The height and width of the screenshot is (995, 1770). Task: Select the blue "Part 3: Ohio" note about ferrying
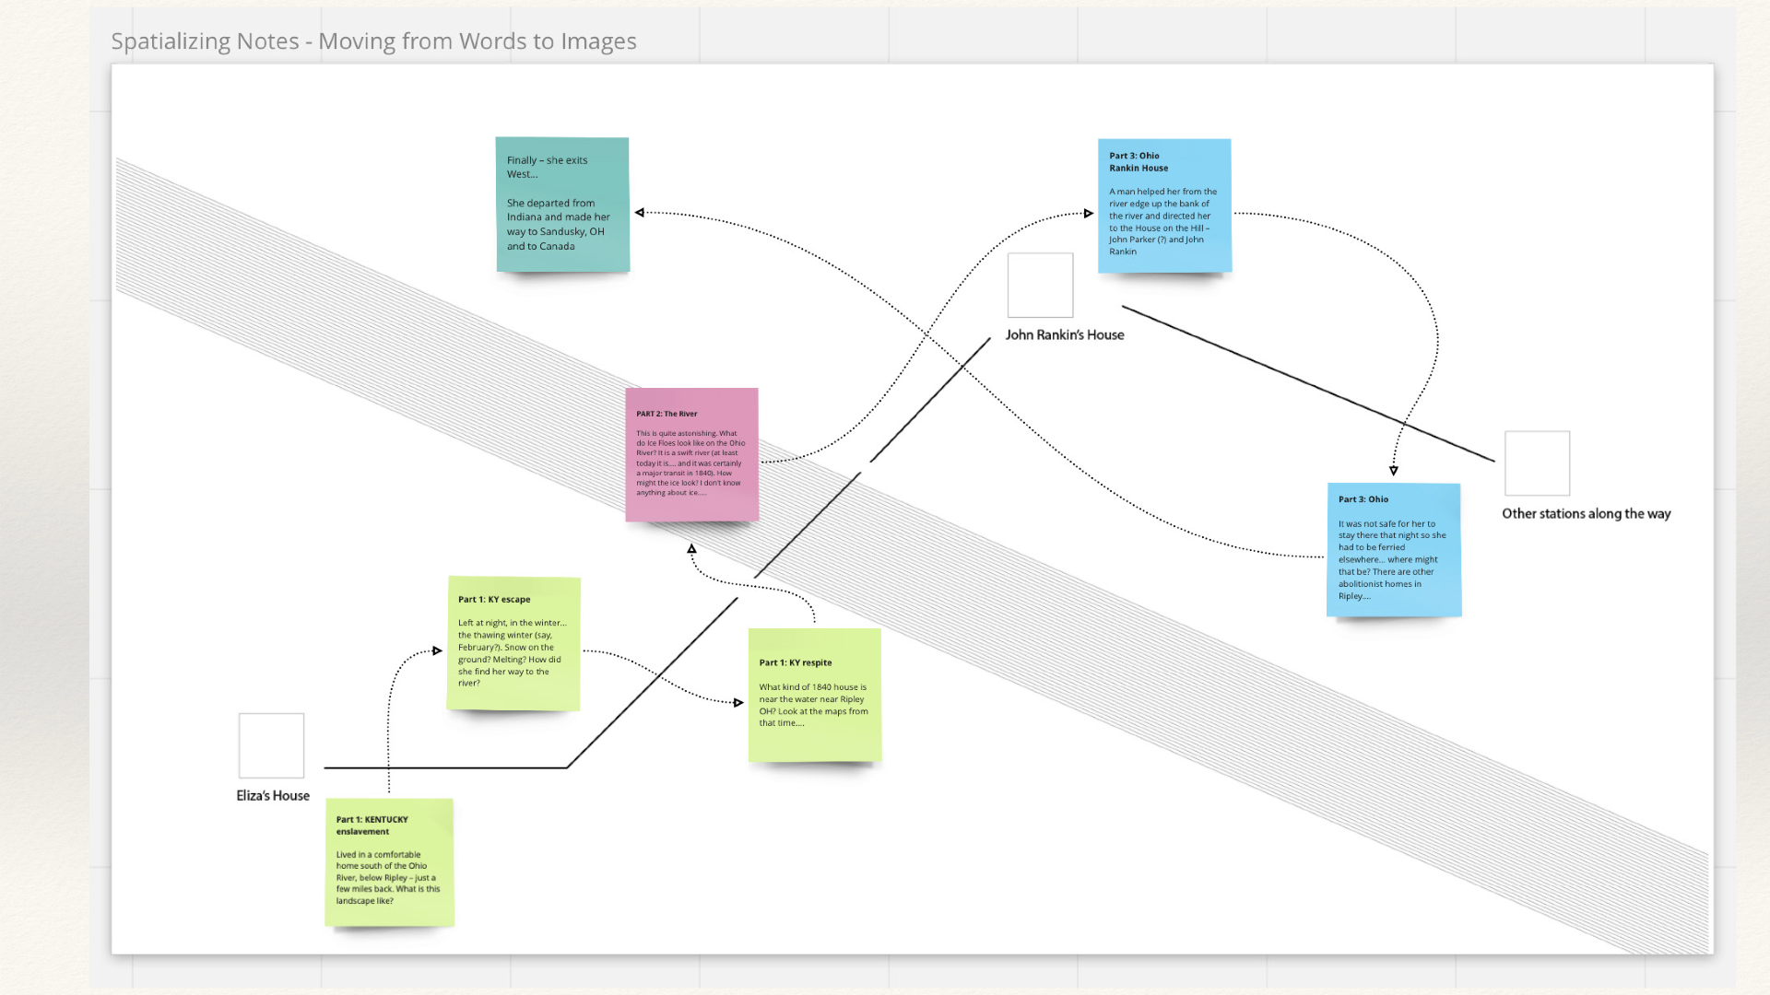[x=1393, y=549]
